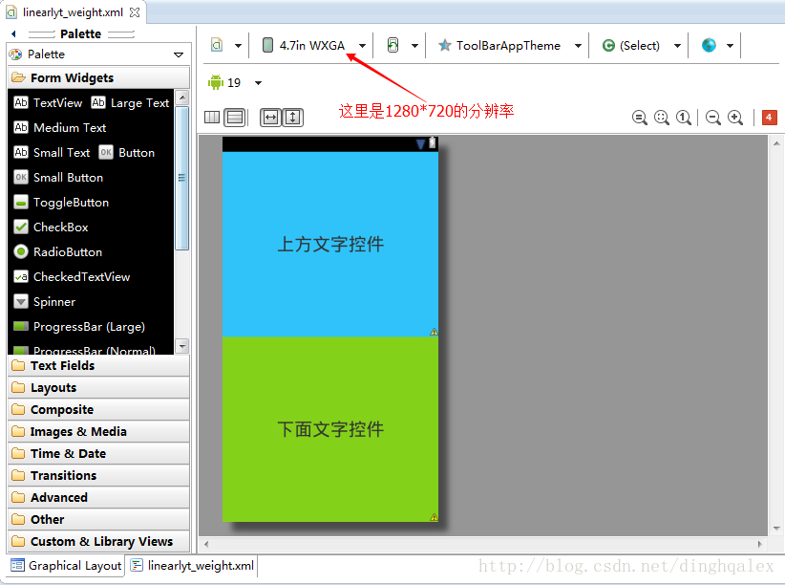Collapse the Form Widgets folder

tap(98, 77)
